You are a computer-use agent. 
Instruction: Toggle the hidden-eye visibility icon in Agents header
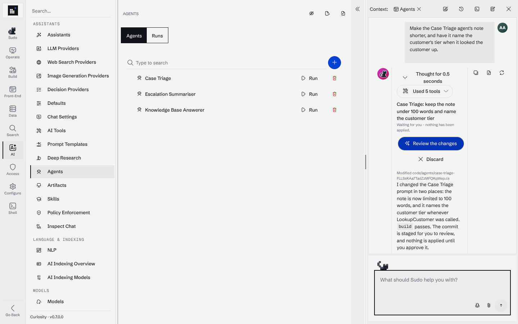(x=312, y=13)
